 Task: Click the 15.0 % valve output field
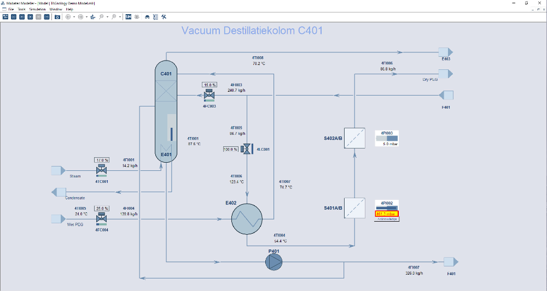click(x=210, y=85)
